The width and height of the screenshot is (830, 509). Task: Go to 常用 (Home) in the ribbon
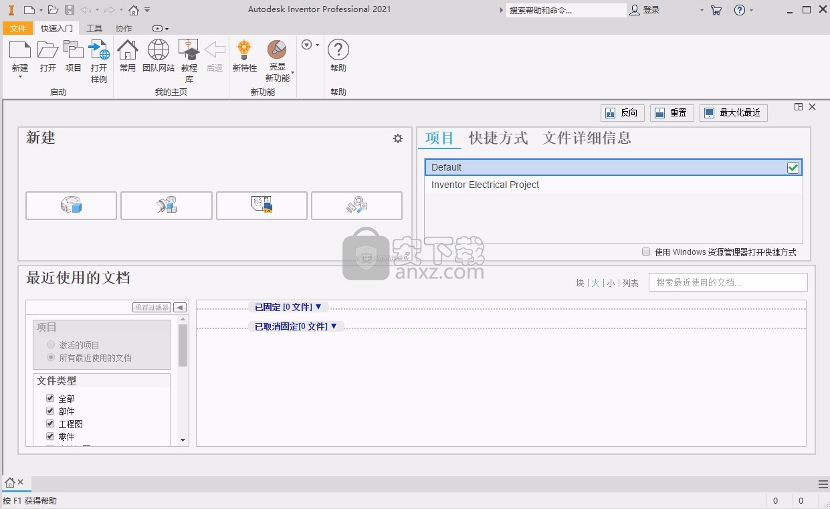(x=128, y=50)
